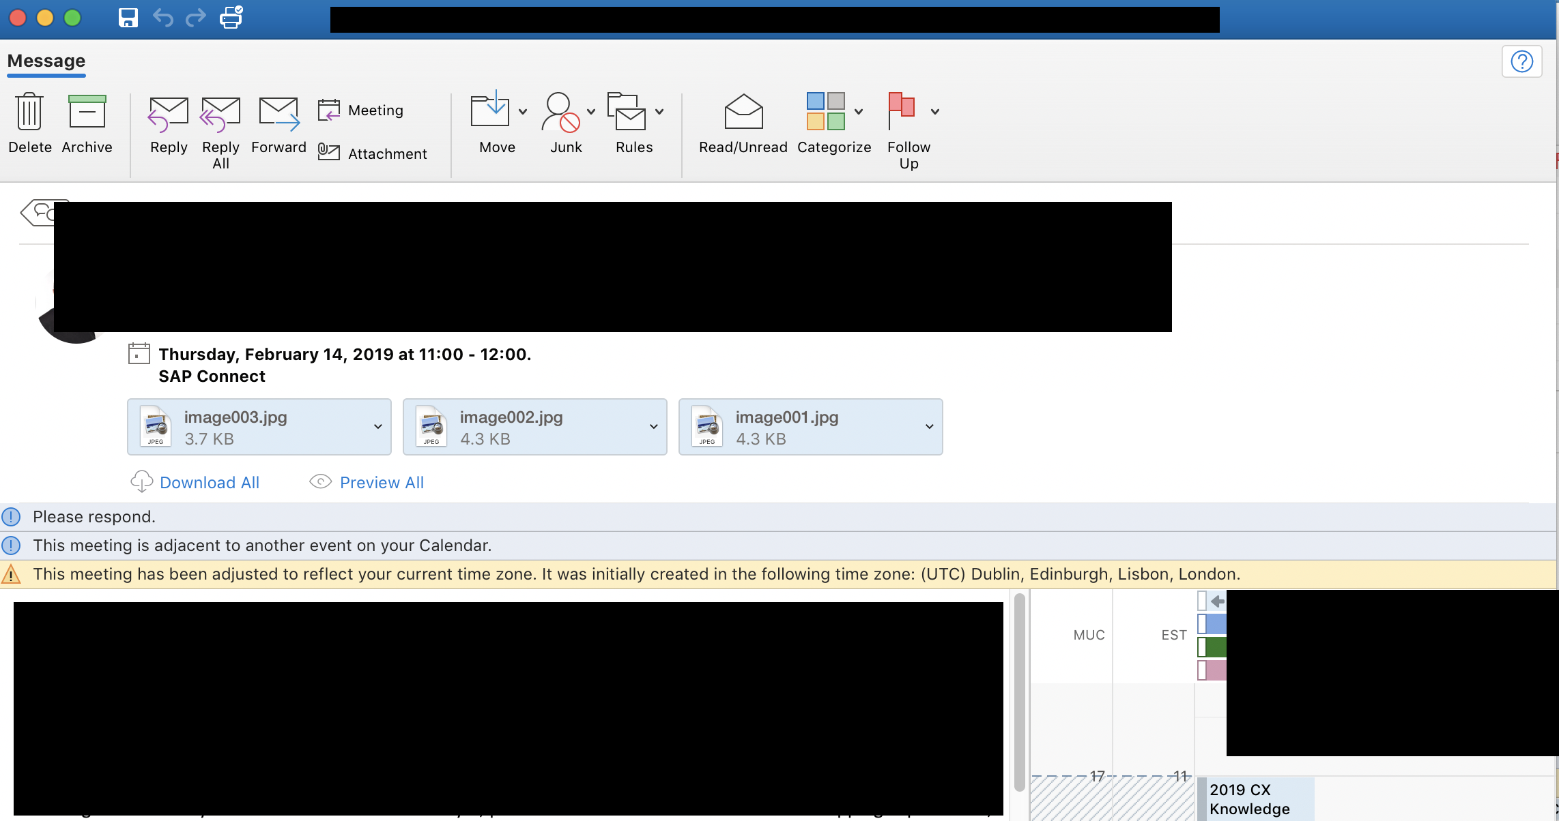The image size is (1559, 821).
Task: Click the calendar back arrow icon
Action: click(1217, 601)
